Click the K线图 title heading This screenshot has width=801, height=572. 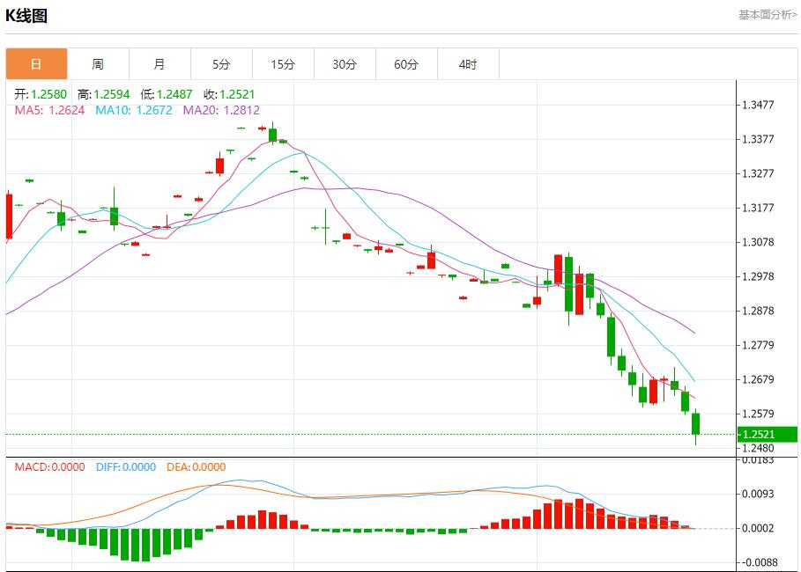pyautogui.click(x=26, y=16)
